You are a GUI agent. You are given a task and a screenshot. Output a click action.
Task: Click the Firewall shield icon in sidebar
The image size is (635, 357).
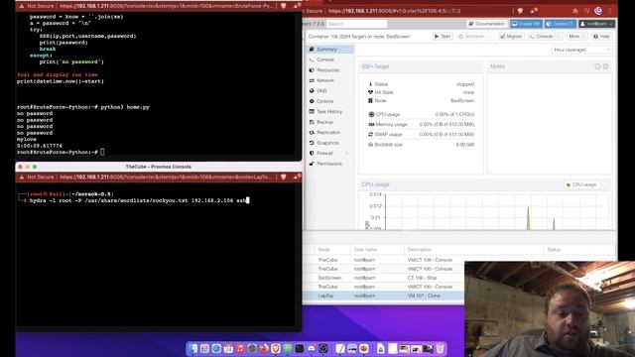click(312, 154)
